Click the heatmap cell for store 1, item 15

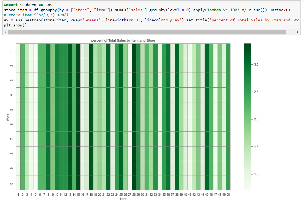(x=78, y=51)
